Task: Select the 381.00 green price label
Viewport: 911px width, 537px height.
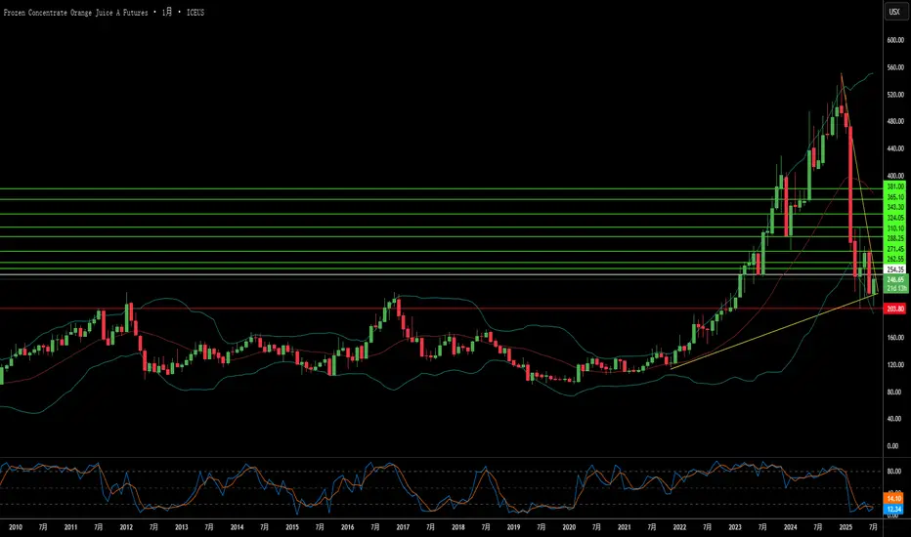Action: click(893, 186)
